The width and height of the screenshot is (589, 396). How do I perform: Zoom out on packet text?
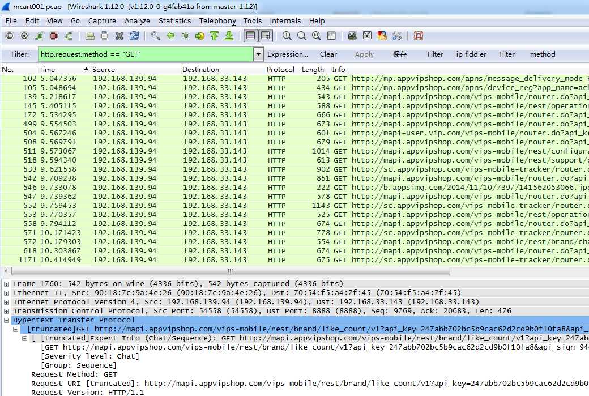click(301, 36)
